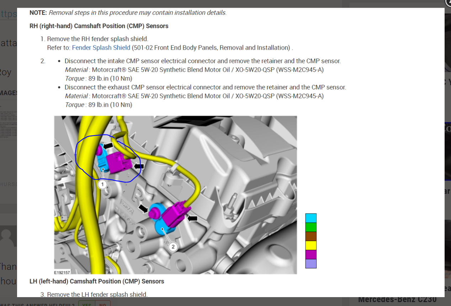Click the E192157 engine diagram image
This screenshot has height=306, width=451.
[x=175, y=195]
